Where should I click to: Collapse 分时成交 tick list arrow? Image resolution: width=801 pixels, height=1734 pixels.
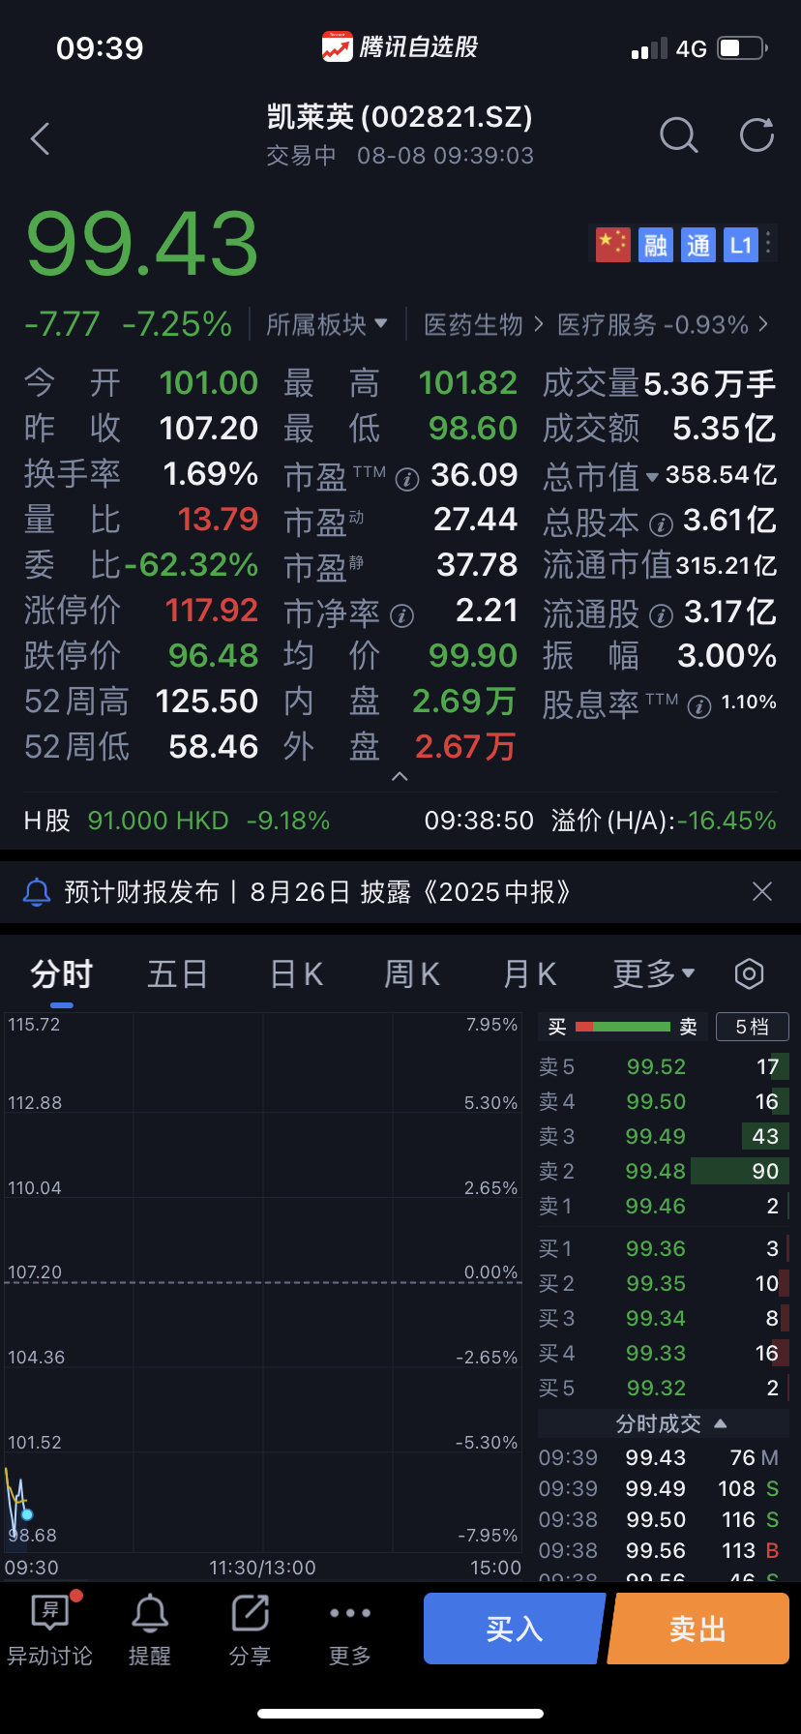(x=720, y=1423)
